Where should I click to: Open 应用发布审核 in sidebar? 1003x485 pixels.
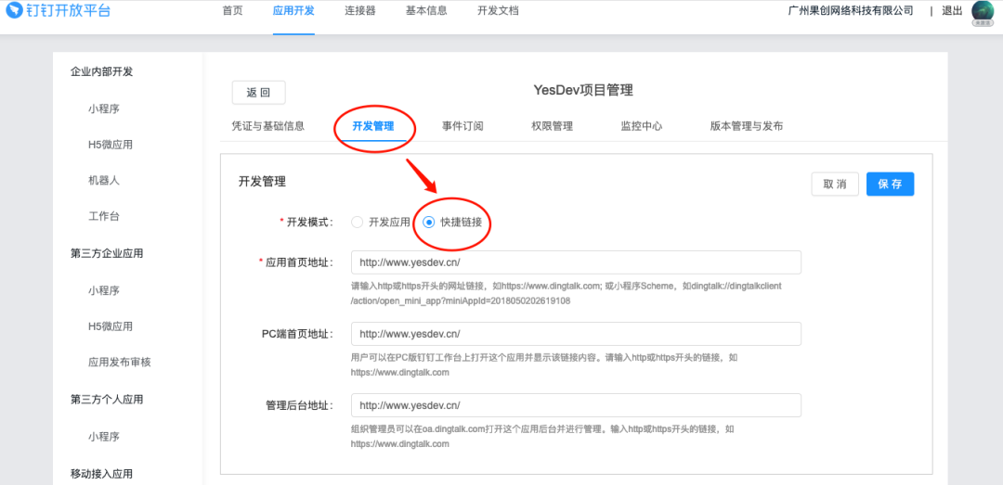click(x=120, y=362)
